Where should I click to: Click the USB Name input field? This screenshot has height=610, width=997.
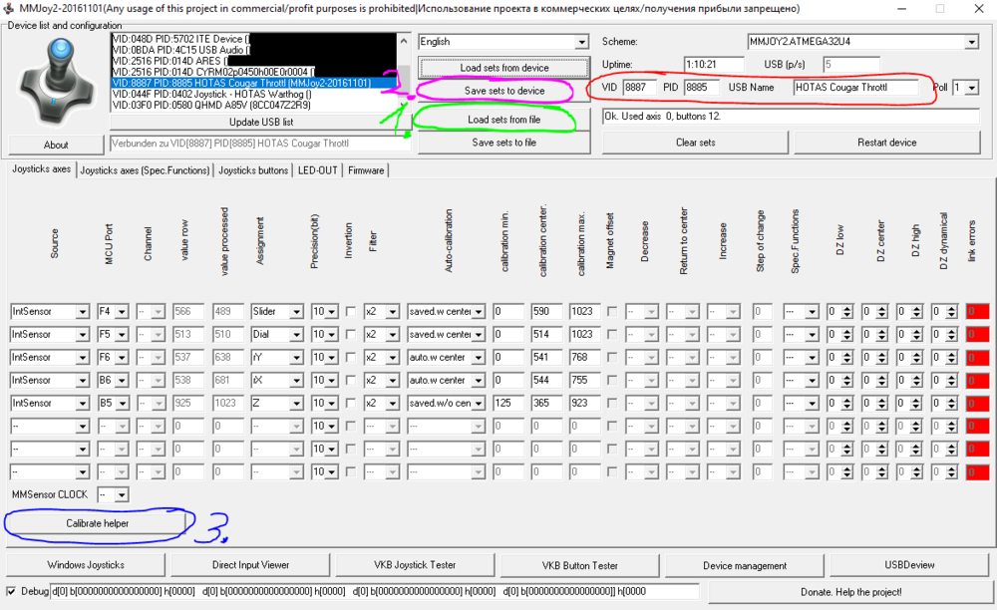pyautogui.click(x=855, y=88)
